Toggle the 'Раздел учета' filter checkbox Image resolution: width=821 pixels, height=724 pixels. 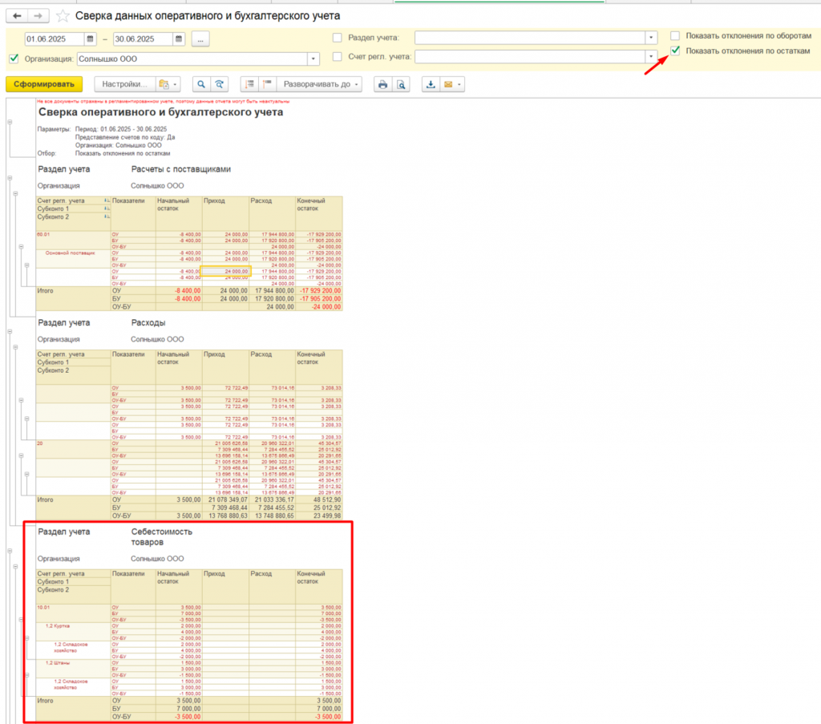click(337, 38)
